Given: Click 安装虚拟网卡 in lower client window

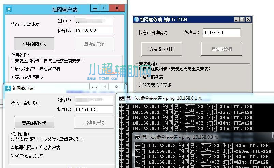Looking at the screenshot, I should [x=34, y=122].
